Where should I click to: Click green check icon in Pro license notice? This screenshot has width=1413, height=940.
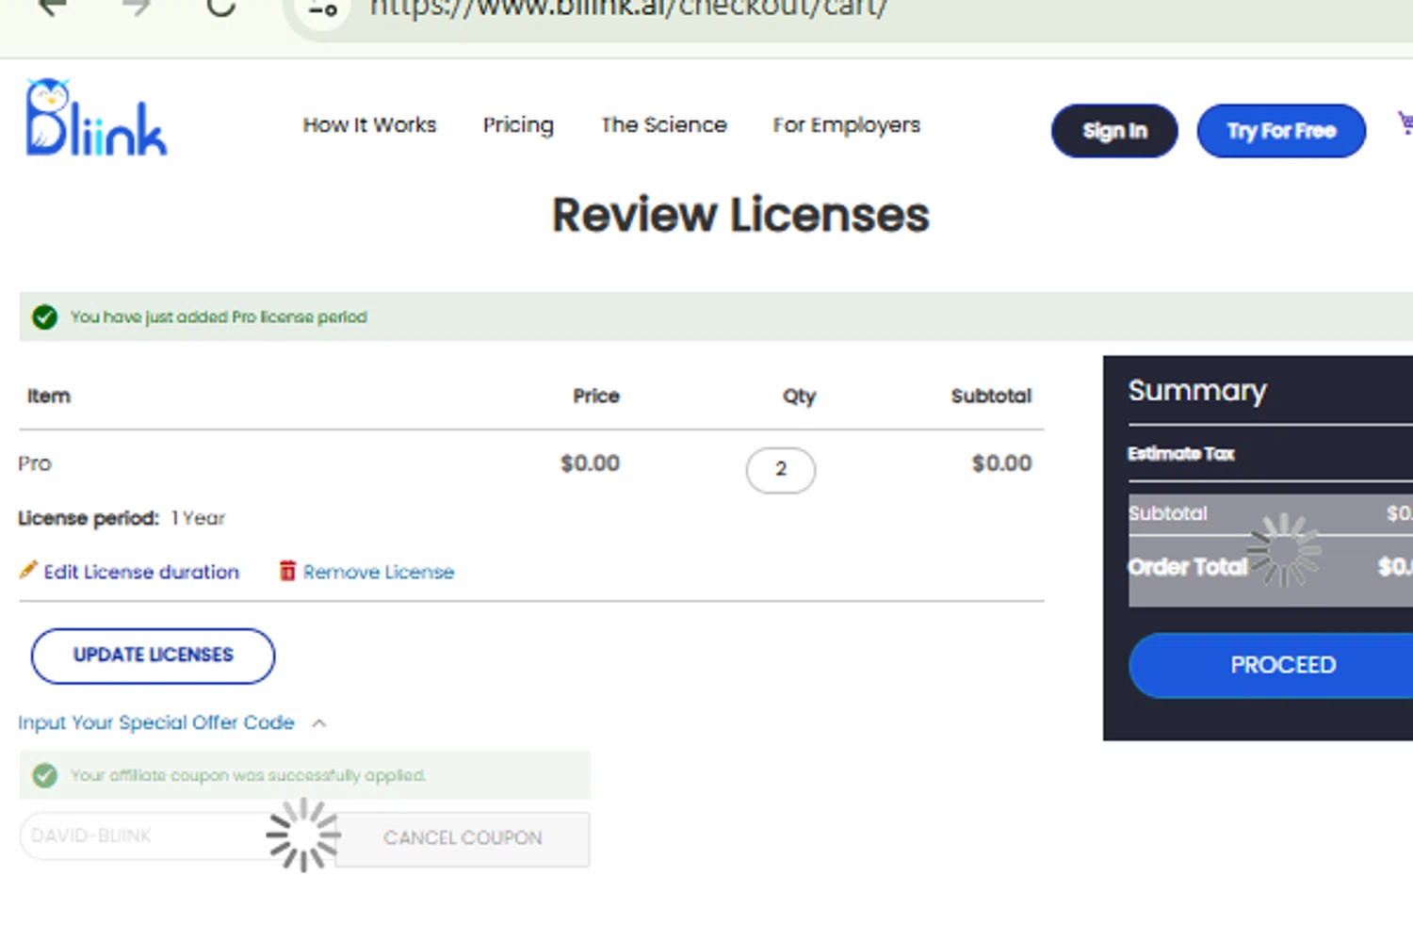(x=44, y=317)
